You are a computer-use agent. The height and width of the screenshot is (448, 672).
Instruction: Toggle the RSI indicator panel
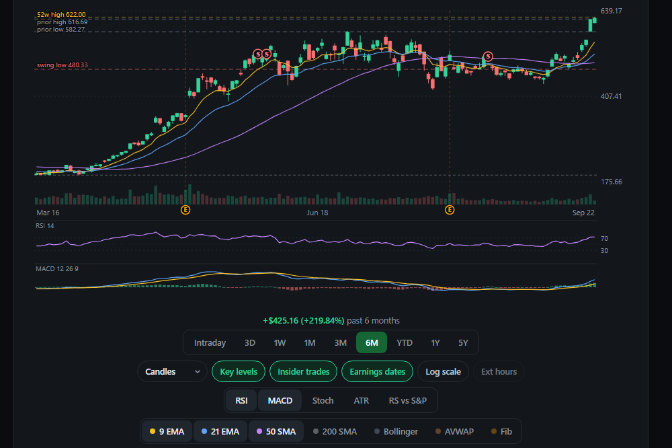point(241,400)
